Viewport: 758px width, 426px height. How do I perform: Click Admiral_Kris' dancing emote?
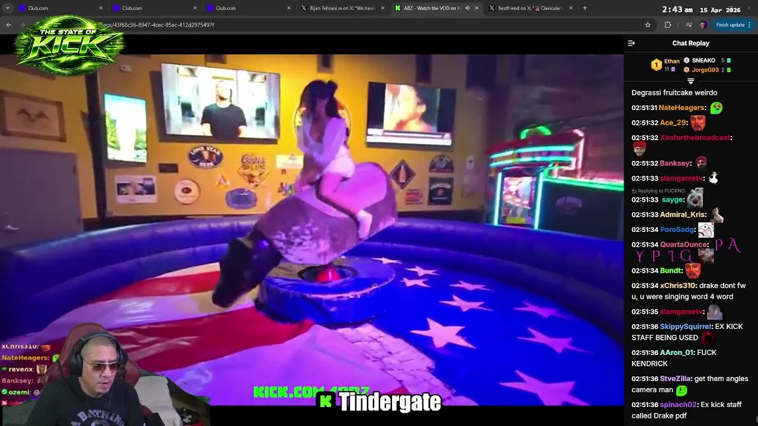(x=717, y=214)
